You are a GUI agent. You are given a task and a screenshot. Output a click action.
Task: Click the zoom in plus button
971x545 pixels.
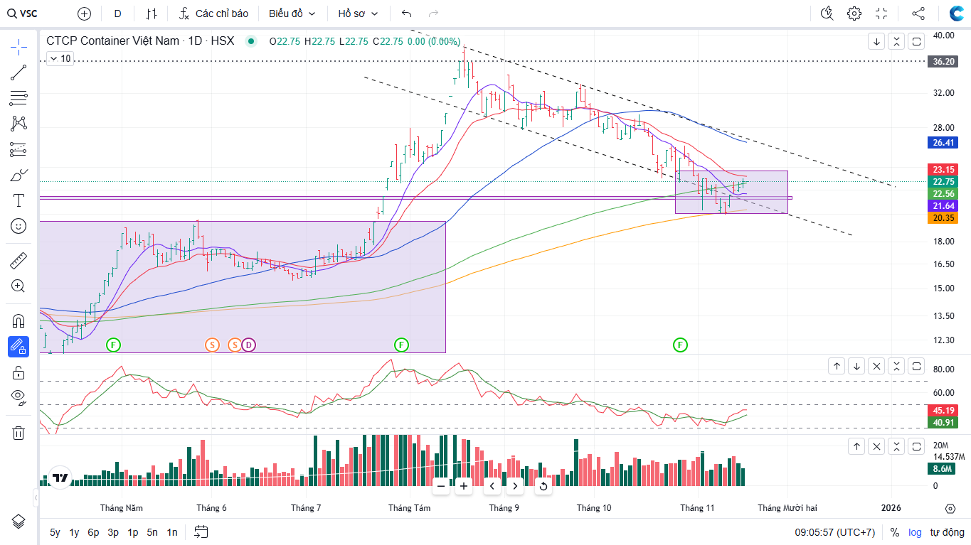(464, 486)
